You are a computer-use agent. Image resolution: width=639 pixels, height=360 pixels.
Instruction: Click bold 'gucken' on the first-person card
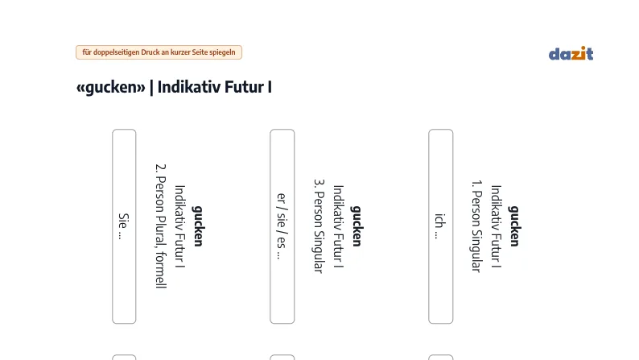(x=514, y=226)
